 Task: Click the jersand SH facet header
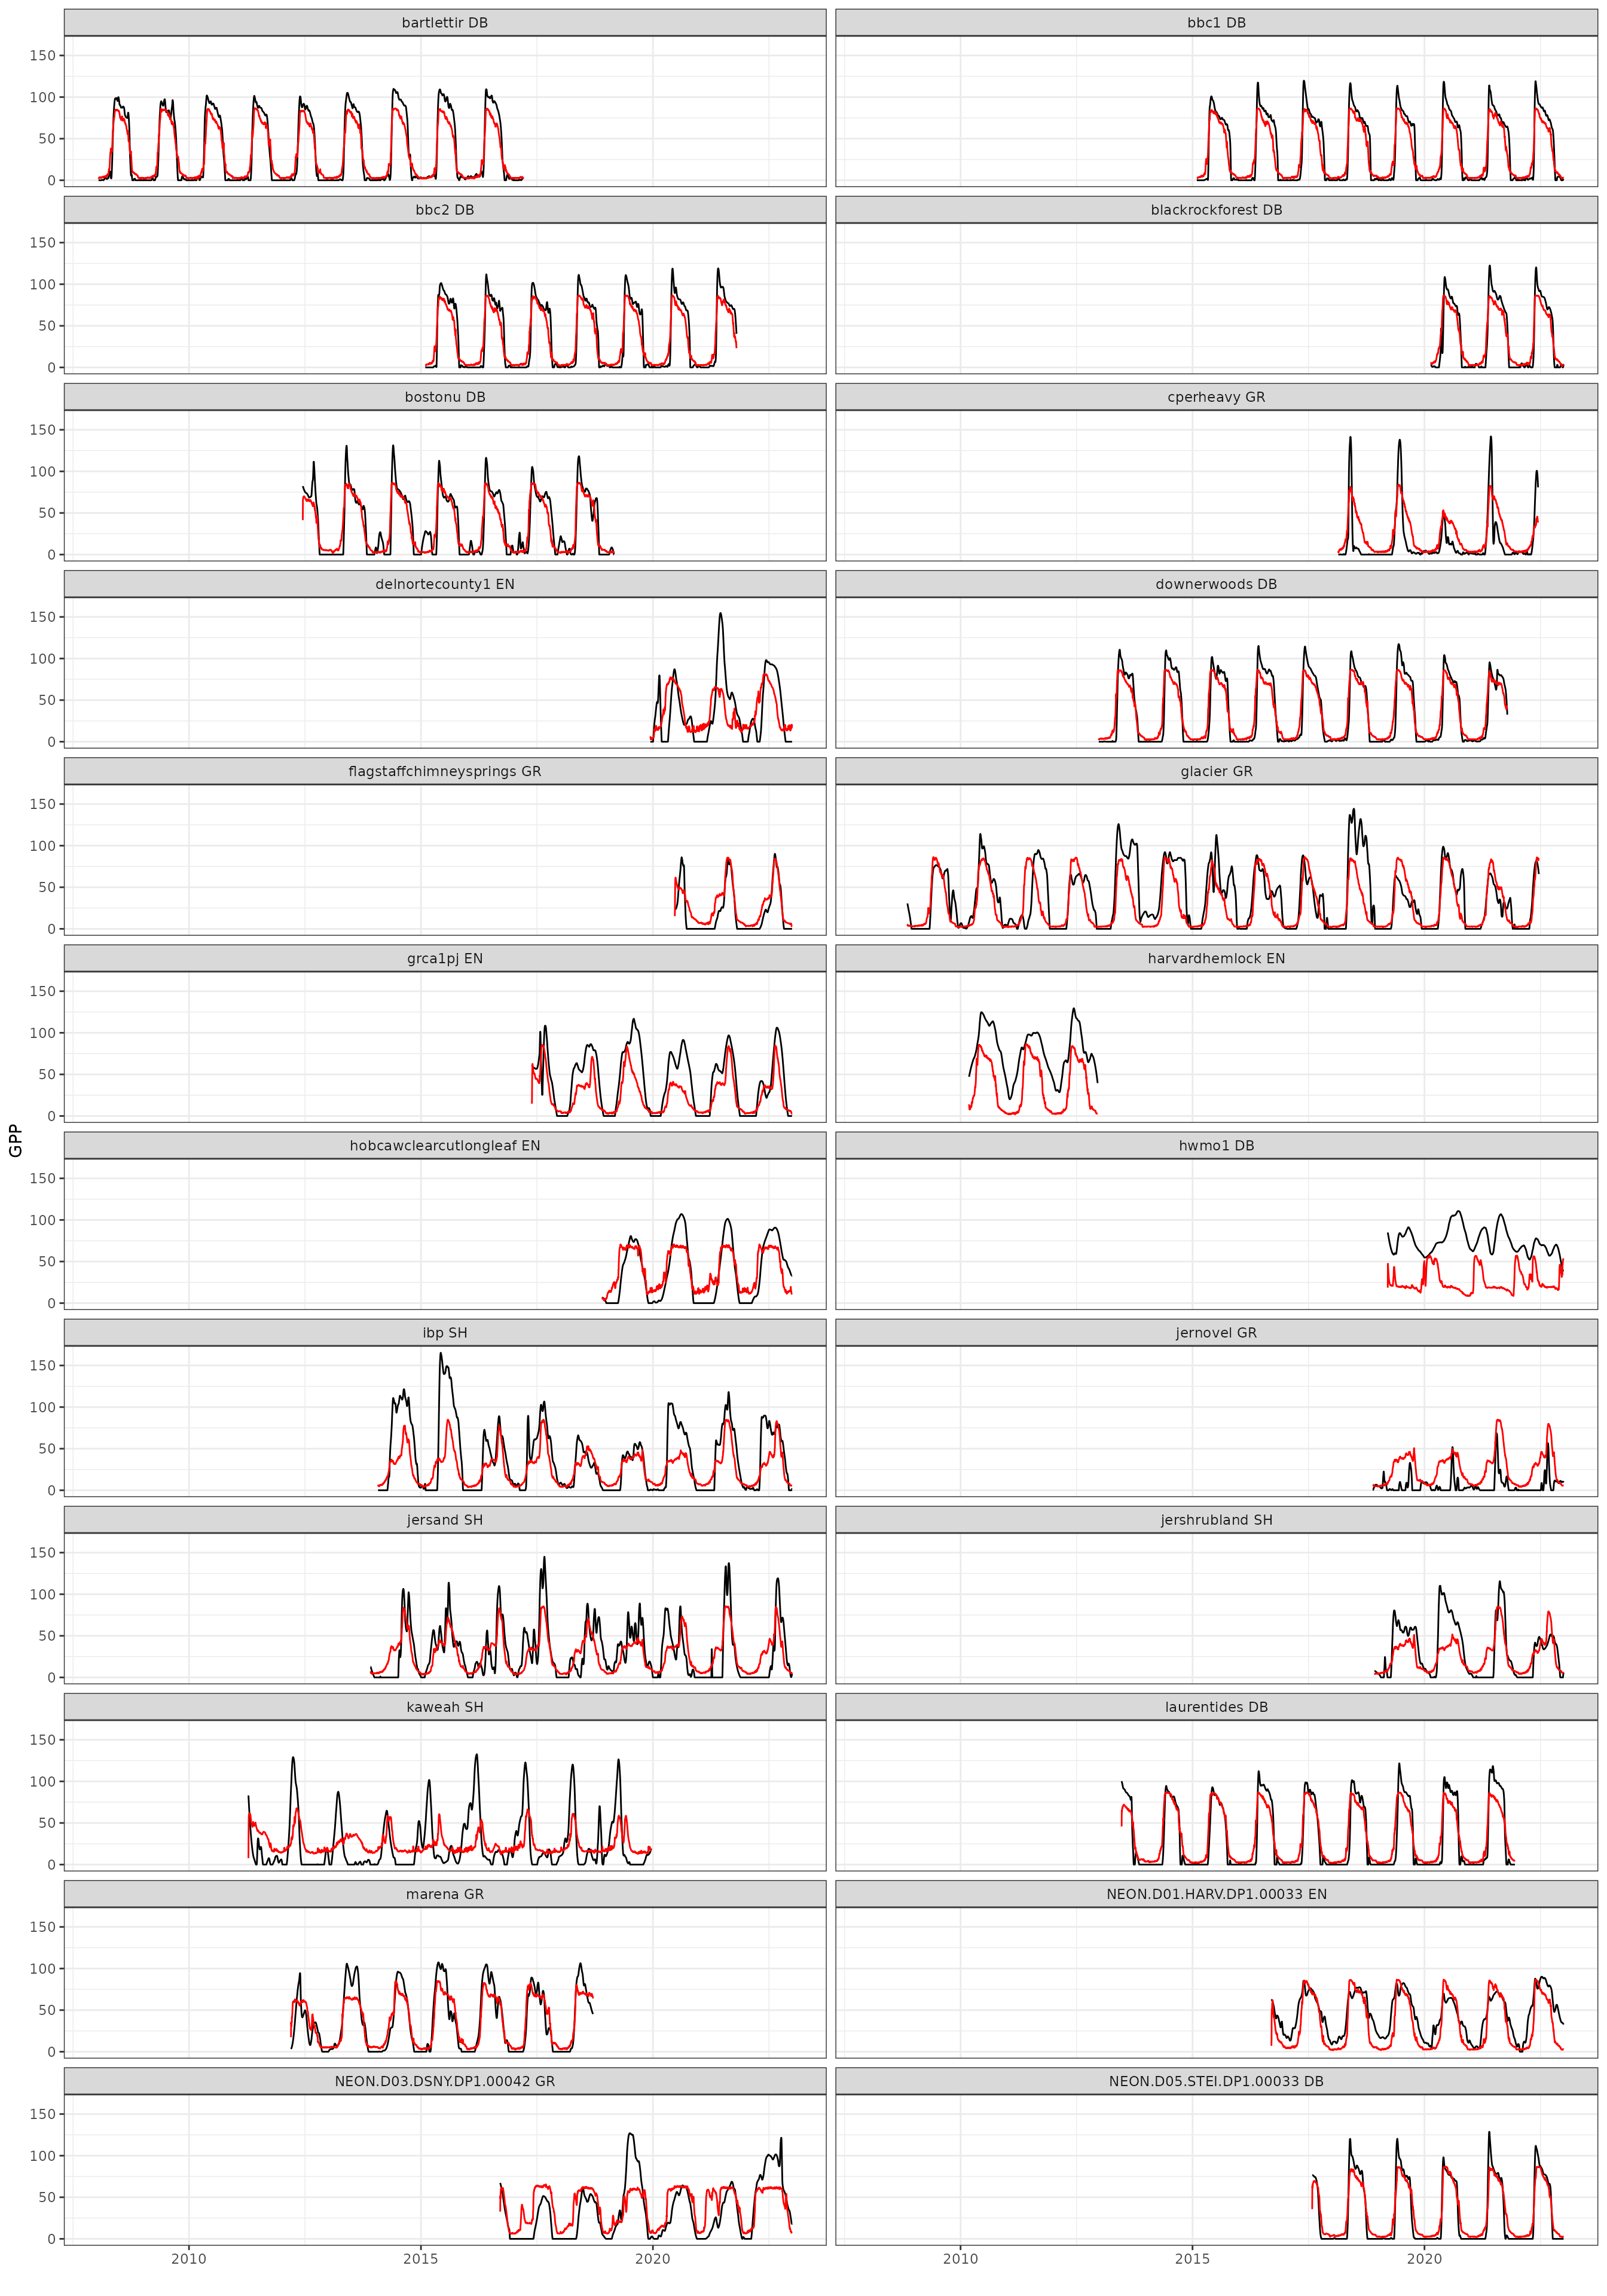444,1520
